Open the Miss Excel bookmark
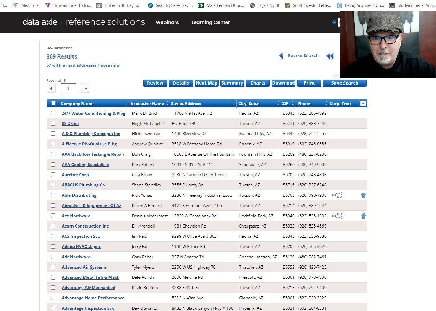Screen dimensions: 436x311 click(x=27, y=5)
